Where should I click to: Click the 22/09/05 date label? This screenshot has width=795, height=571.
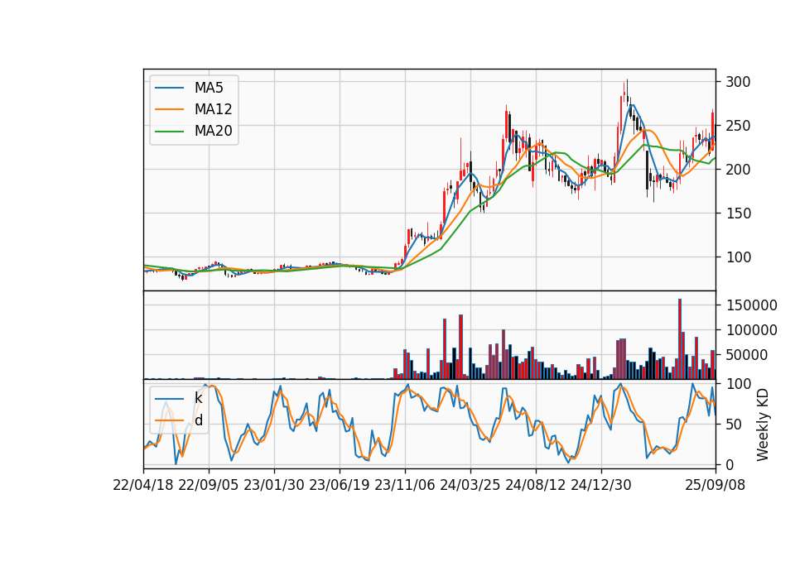tap(209, 485)
